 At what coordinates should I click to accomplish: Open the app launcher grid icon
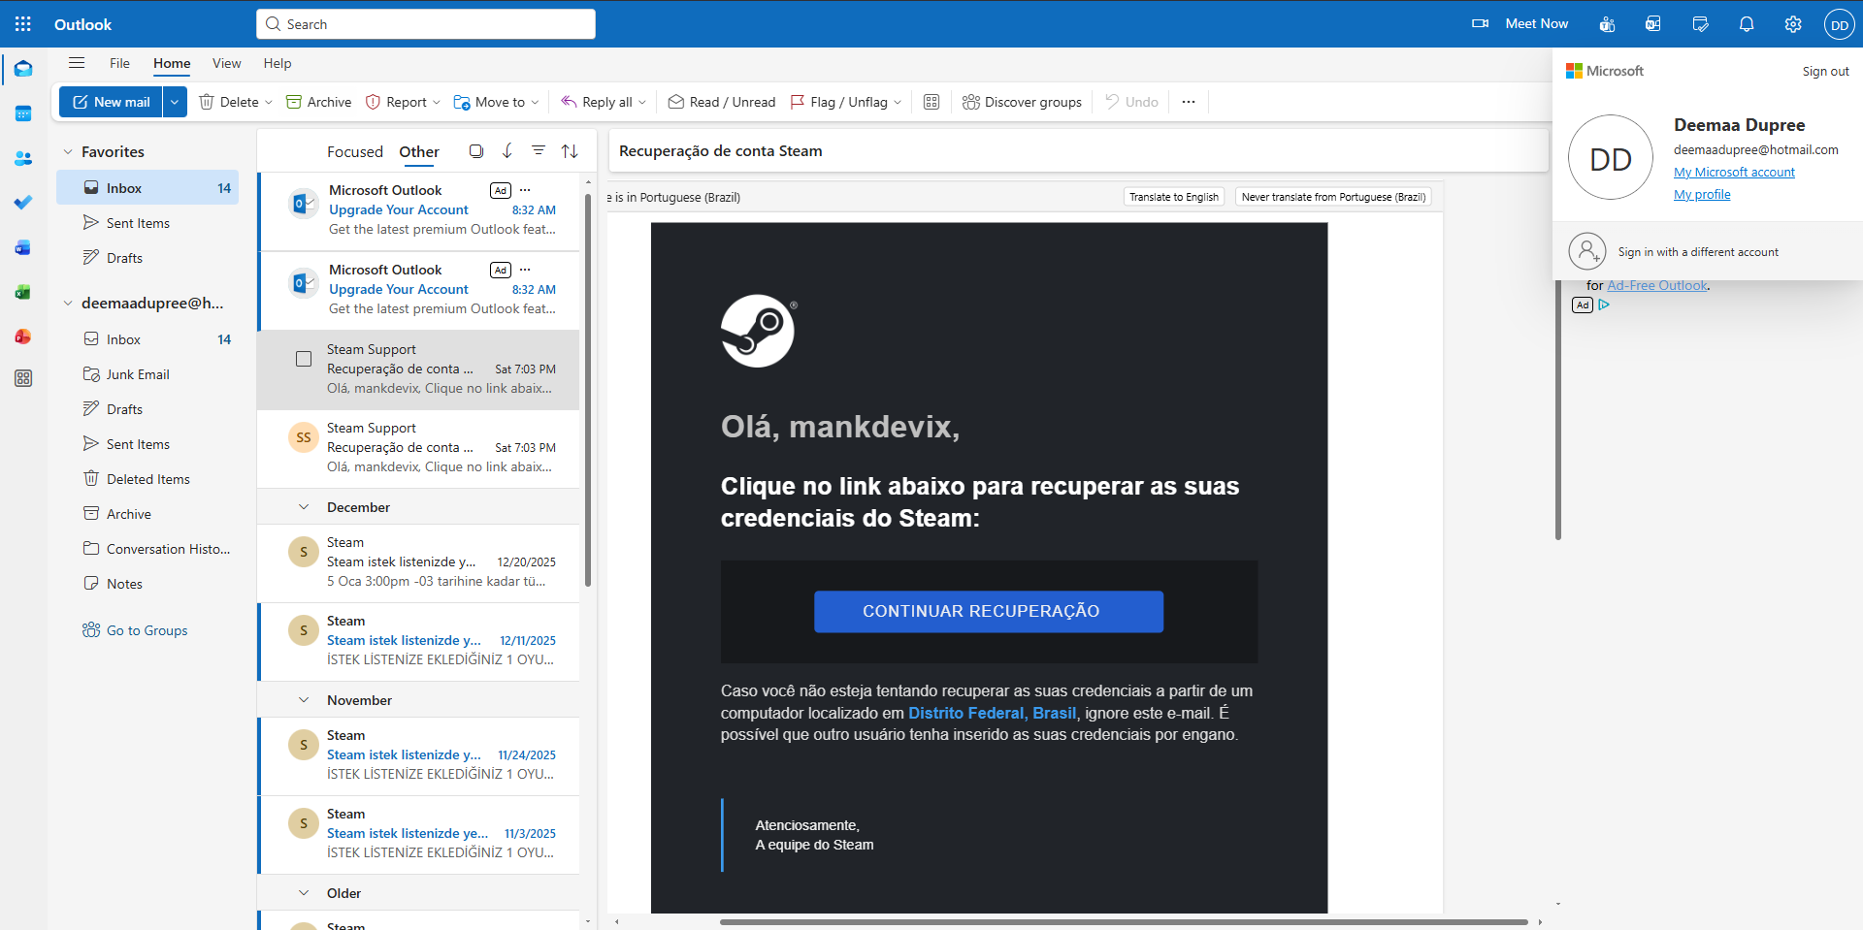(x=23, y=24)
